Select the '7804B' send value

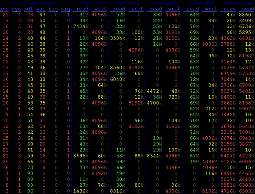coord(247,132)
